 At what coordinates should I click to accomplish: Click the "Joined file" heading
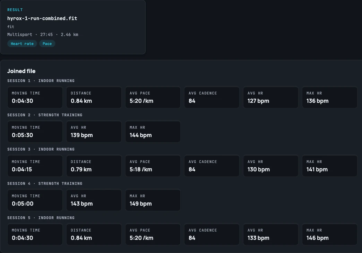click(21, 71)
